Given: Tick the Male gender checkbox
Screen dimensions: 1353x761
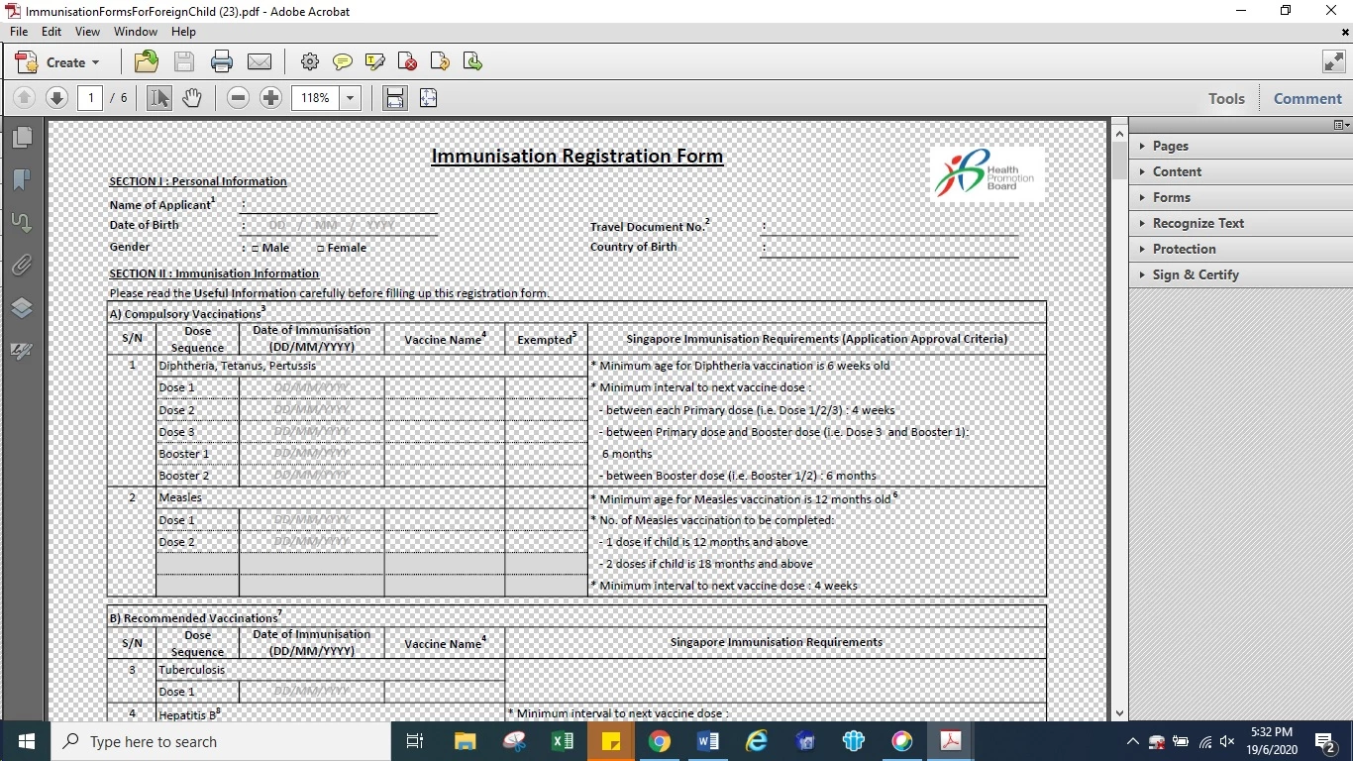Looking at the screenshot, I should click(x=255, y=248).
